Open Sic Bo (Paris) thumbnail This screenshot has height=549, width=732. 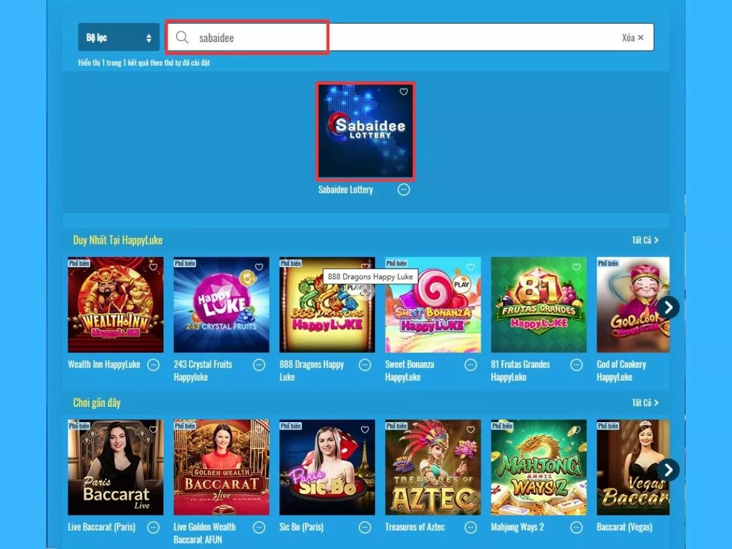pyautogui.click(x=327, y=467)
